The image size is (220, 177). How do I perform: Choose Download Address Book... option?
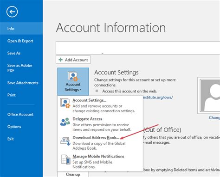[100, 143]
